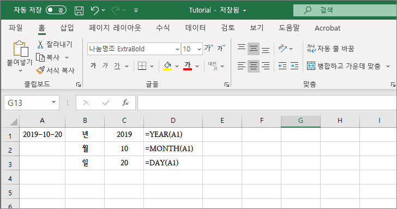
Task: Open the 데이터 tab
Action: (195, 28)
